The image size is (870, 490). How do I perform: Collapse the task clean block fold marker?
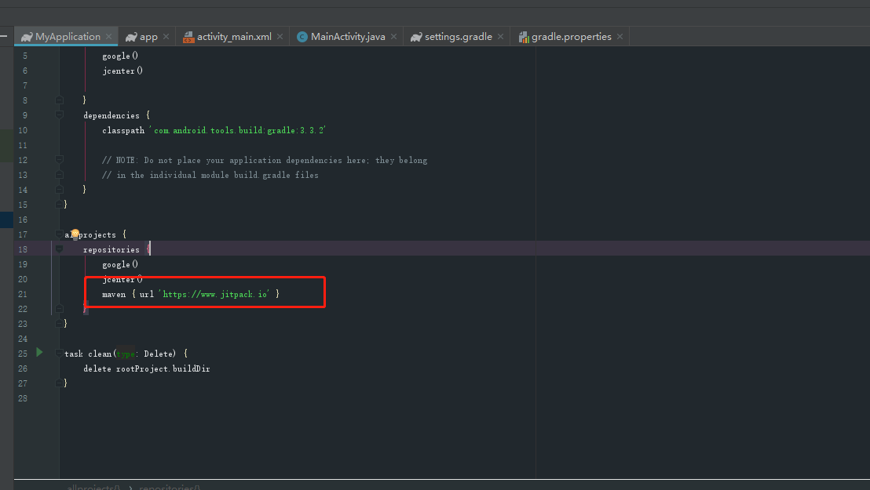click(59, 353)
